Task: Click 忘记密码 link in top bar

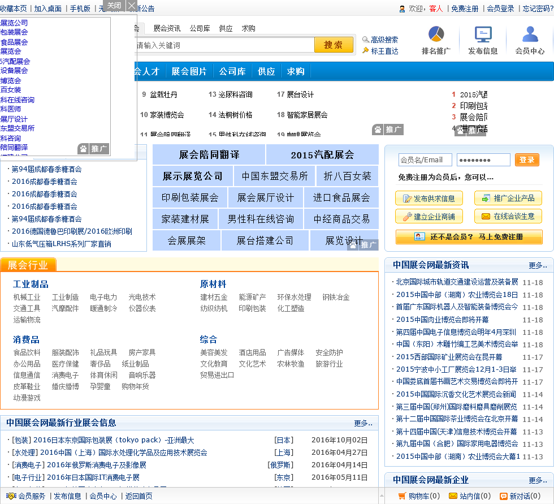Action: click(x=538, y=8)
